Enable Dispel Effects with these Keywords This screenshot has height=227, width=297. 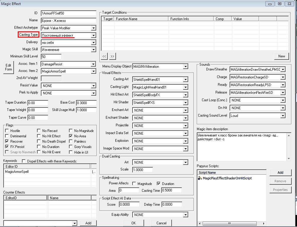coord(24,161)
